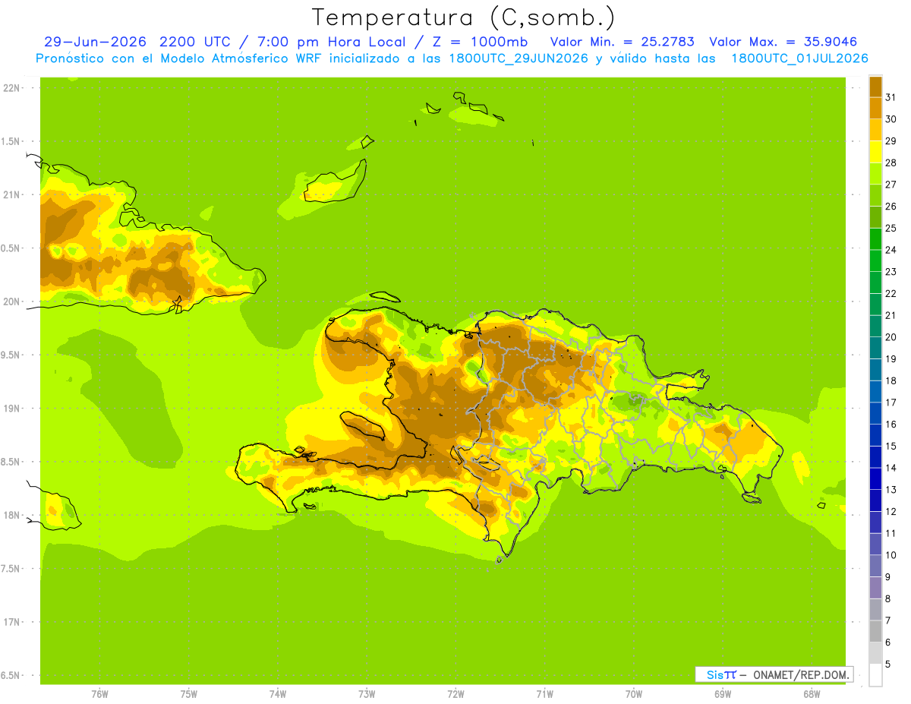Click the "21N" latitude axis label
Viewport: 911px width, 704px height.
pyautogui.click(x=11, y=194)
